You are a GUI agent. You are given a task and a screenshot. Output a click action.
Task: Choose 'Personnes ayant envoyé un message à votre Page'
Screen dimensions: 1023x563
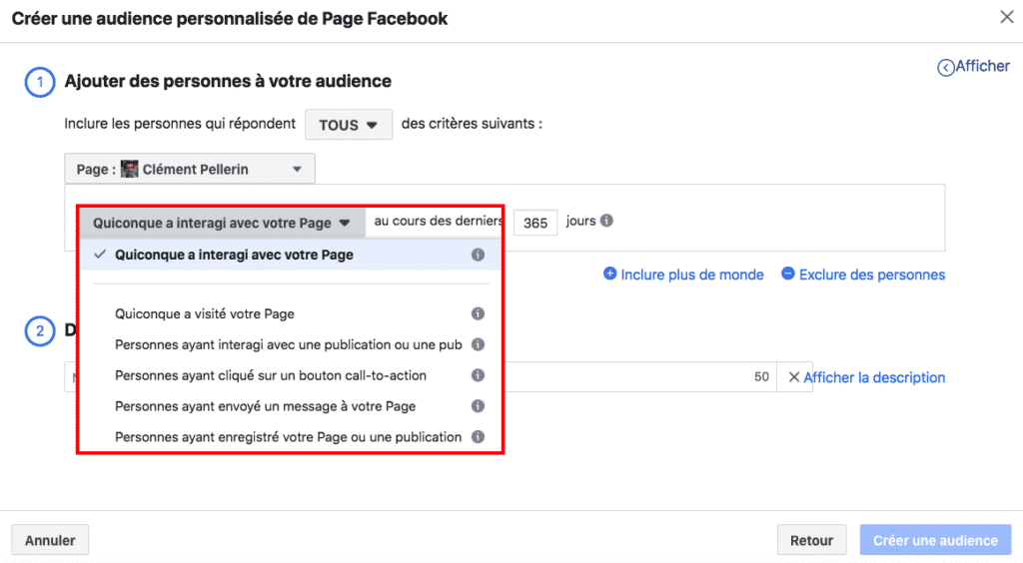(265, 407)
